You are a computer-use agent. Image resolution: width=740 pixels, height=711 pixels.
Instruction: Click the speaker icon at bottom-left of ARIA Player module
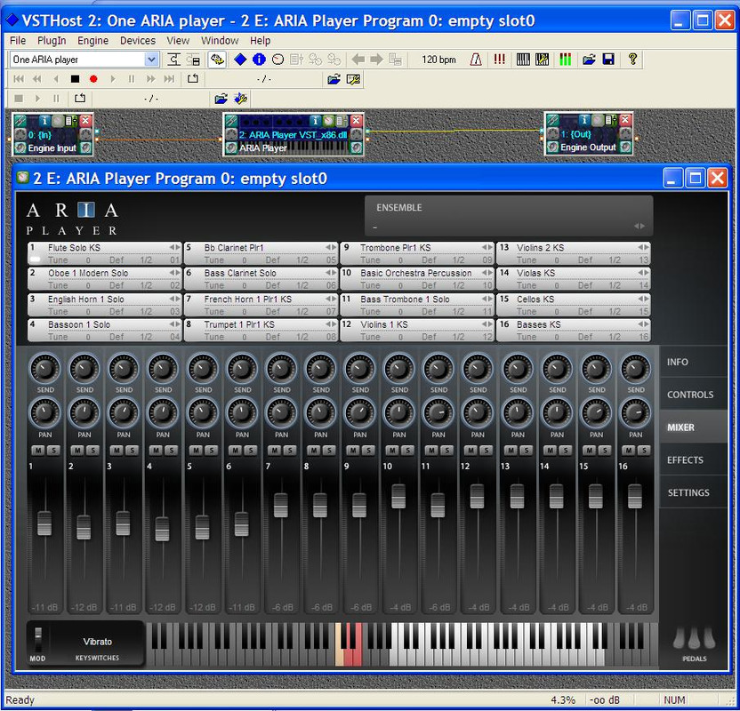[x=231, y=148]
